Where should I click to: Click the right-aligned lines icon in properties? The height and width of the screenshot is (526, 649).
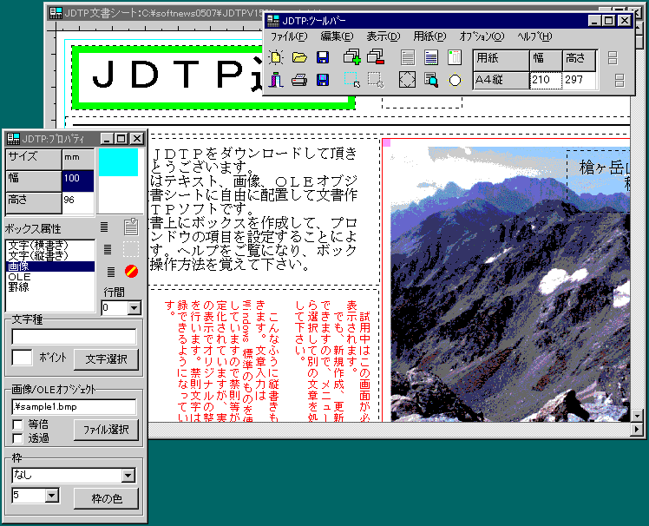(111, 272)
